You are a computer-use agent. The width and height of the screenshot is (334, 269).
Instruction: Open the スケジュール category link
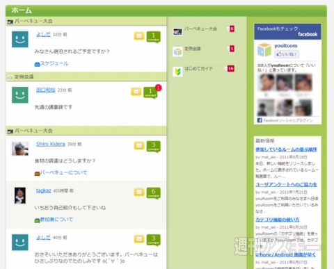pos(54,63)
